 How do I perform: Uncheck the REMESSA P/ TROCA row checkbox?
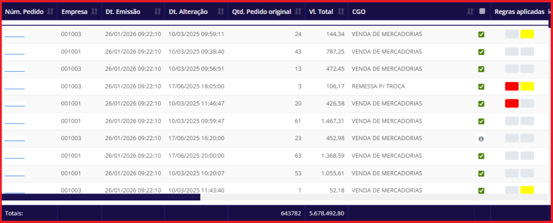[481, 86]
